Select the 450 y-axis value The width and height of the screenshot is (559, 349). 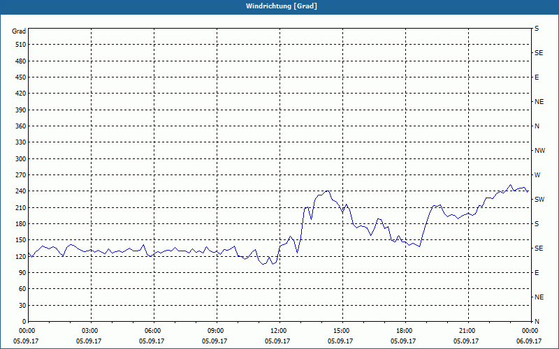click(21, 77)
